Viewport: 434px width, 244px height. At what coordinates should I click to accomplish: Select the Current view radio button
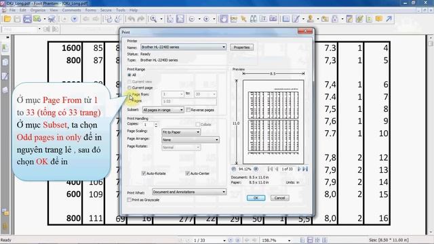pos(129,81)
